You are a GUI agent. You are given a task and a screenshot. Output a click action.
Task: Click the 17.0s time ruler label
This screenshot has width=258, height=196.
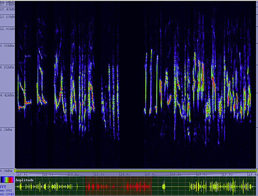pyautogui.click(x=202, y=174)
